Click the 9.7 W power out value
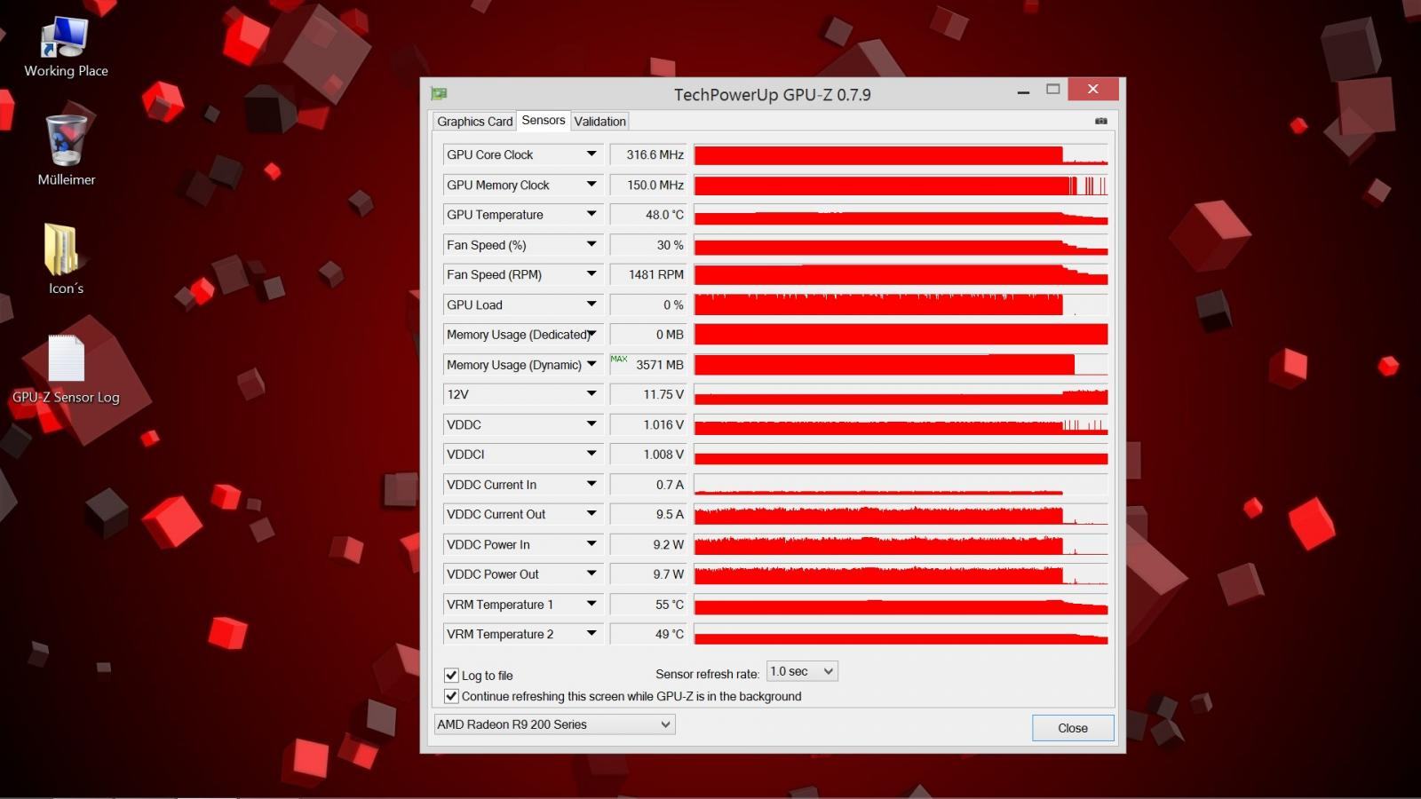The height and width of the screenshot is (799, 1421). [649, 574]
